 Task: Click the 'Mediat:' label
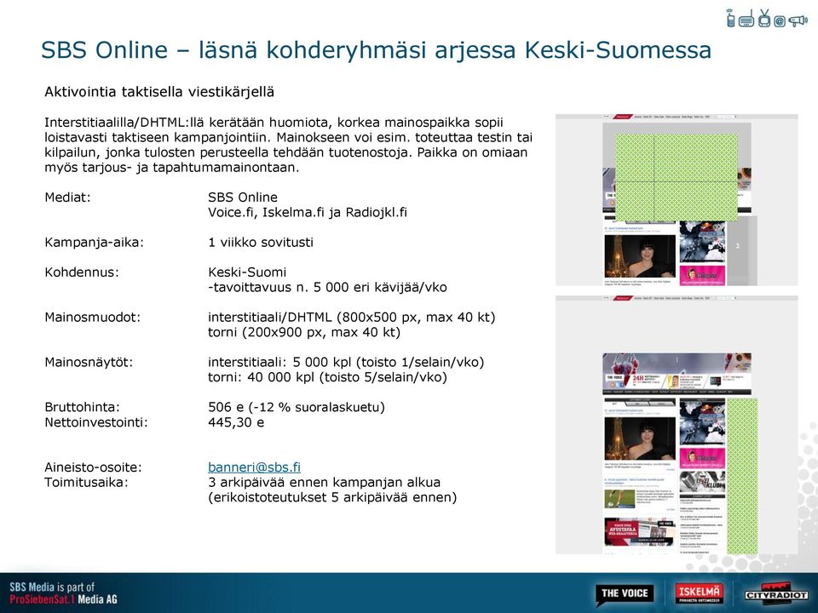(67, 198)
